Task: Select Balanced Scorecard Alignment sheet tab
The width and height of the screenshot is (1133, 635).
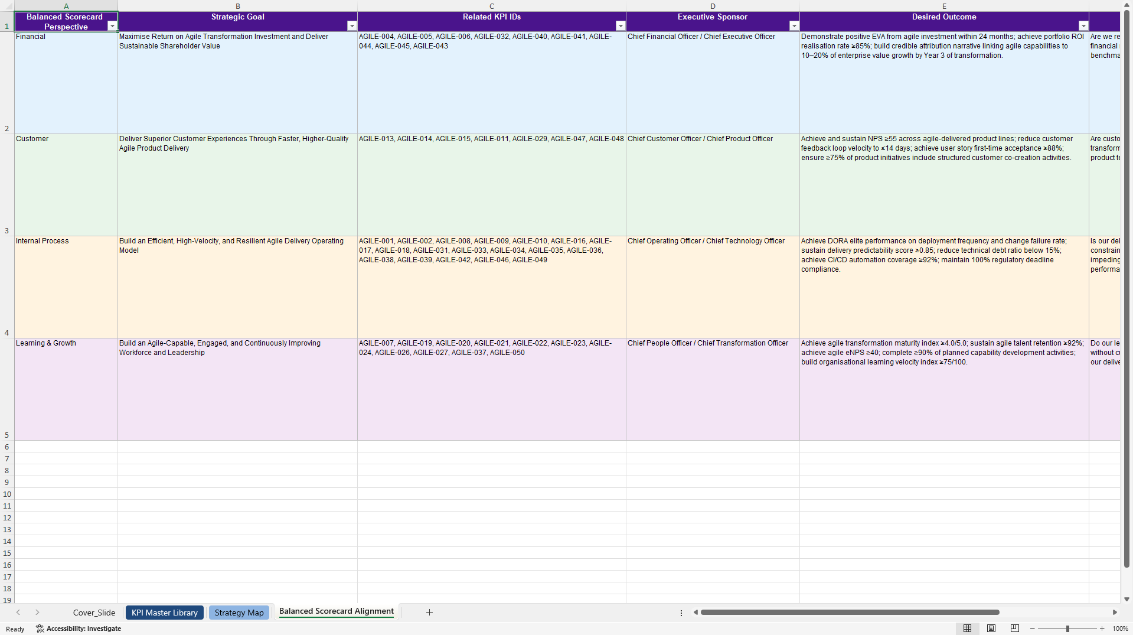Action: click(337, 611)
